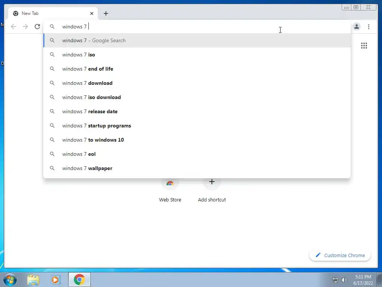Choose 'windows 7 to windows 10' suggestion
This screenshot has height=287, width=382.
coord(197,140)
